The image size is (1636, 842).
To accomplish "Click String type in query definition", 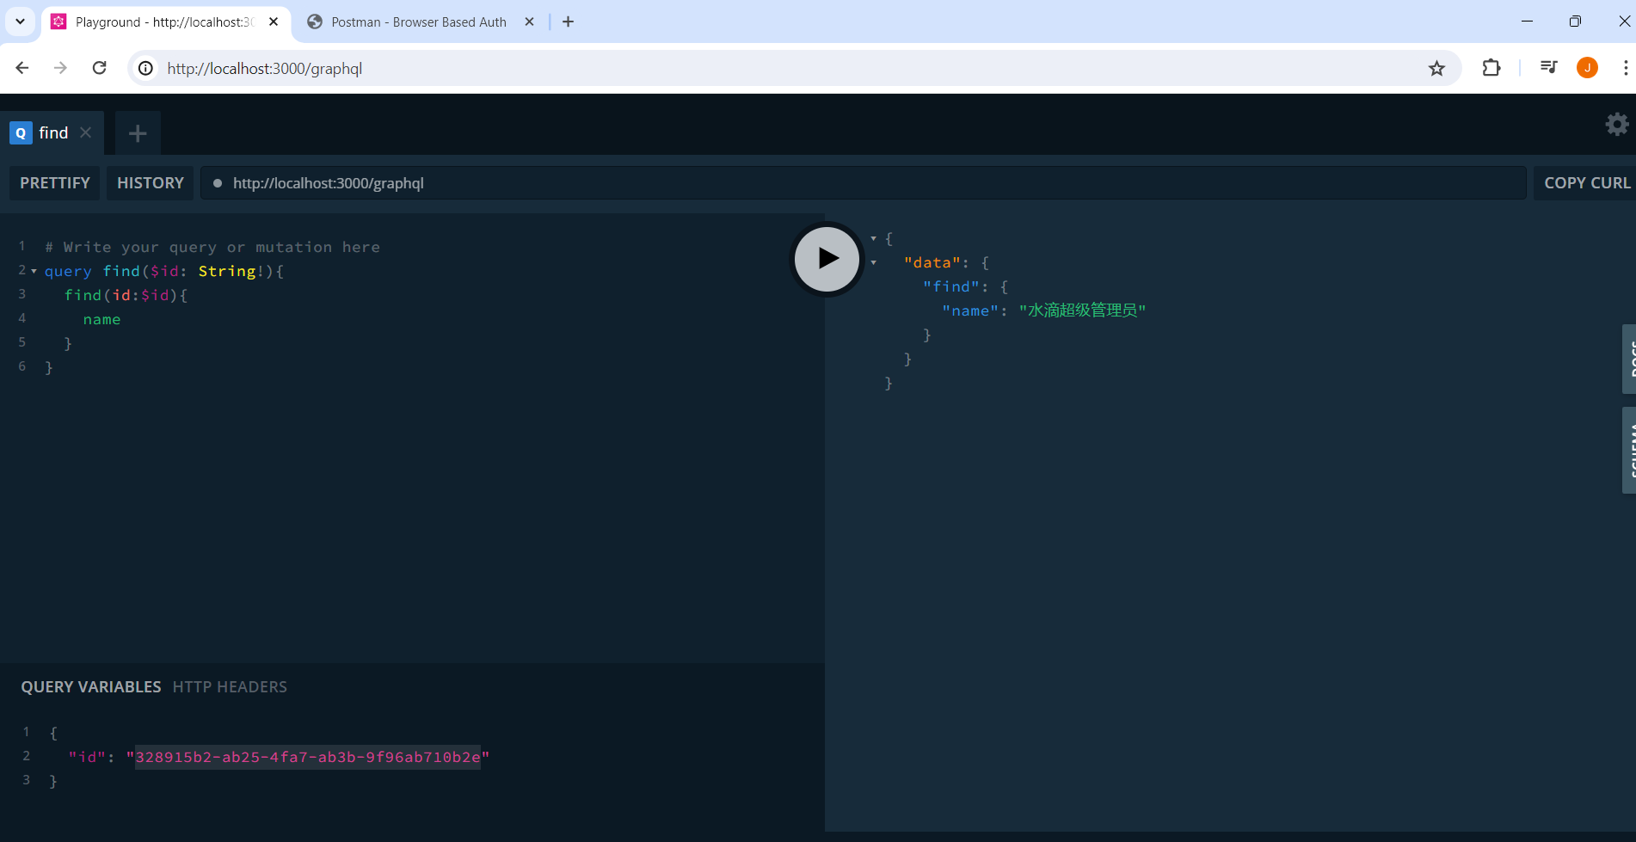I will point(227,271).
